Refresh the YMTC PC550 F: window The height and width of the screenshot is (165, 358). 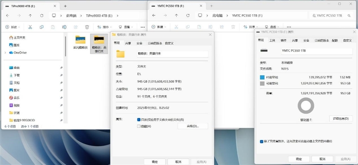pos(188,16)
